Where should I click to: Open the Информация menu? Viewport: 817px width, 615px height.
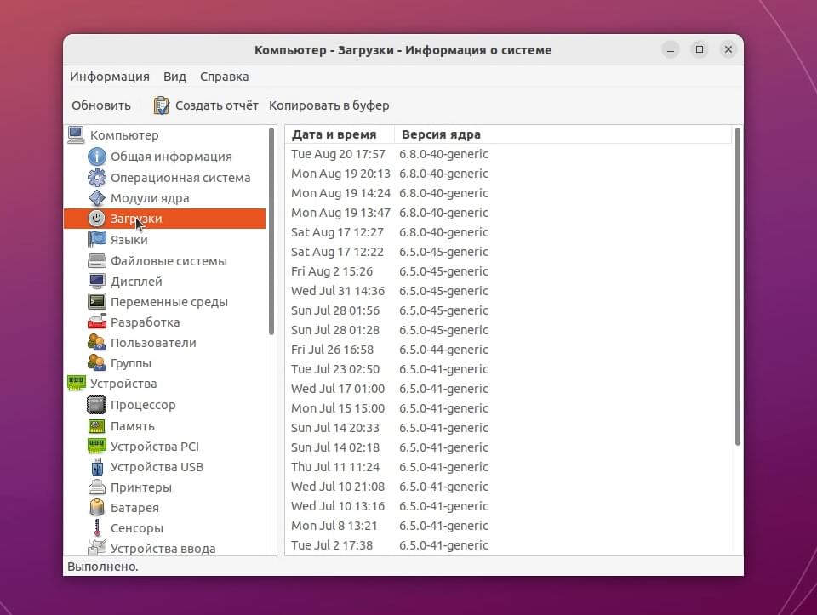pyautogui.click(x=110, y=77)
